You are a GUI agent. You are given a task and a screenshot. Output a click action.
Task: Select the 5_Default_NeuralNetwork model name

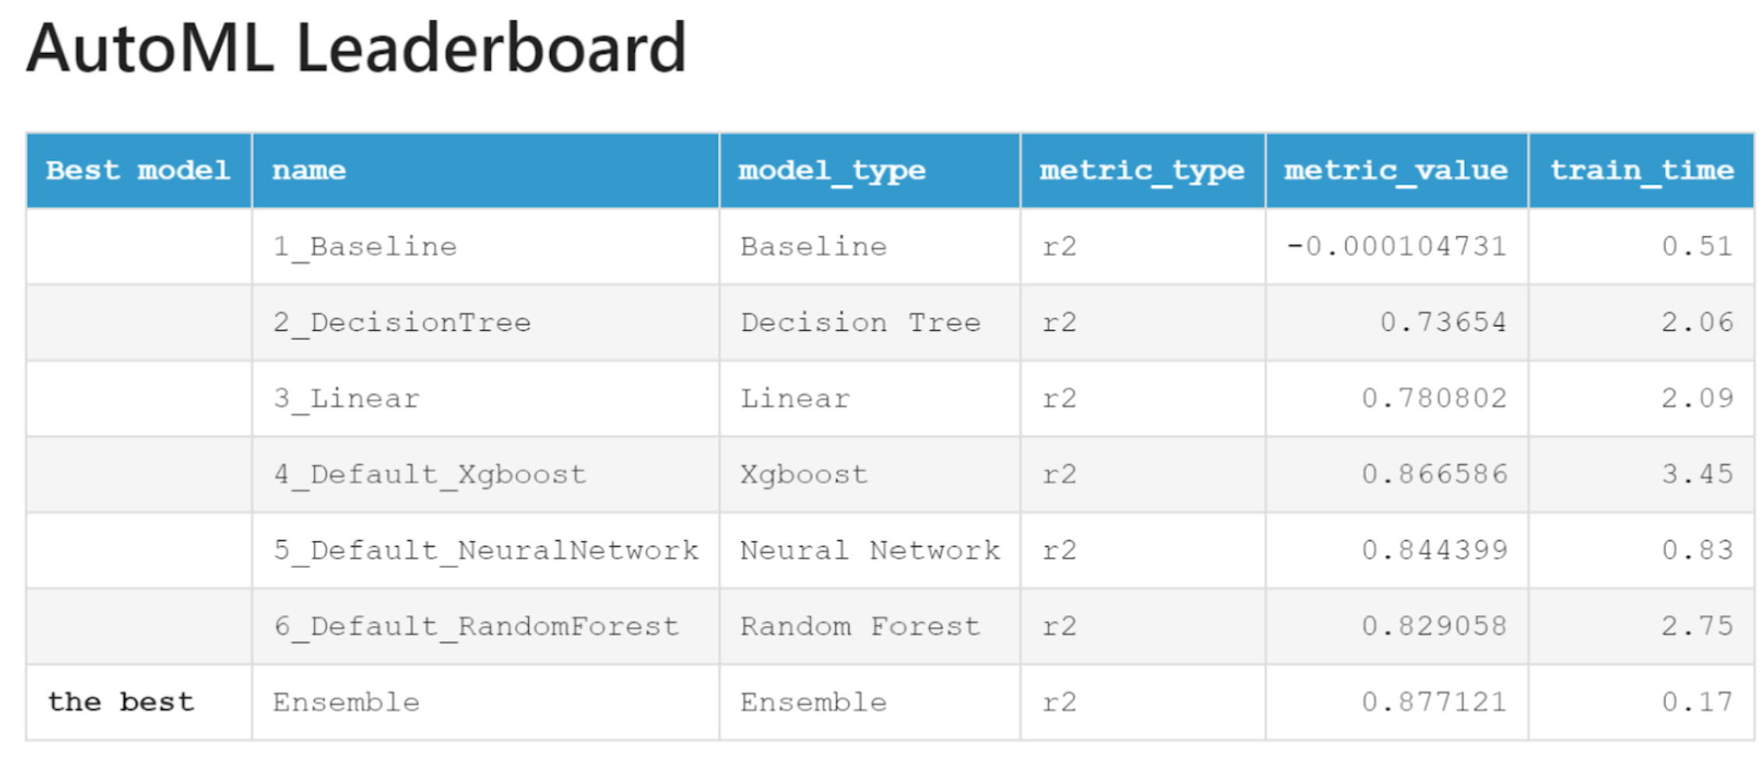coord(485,551)
